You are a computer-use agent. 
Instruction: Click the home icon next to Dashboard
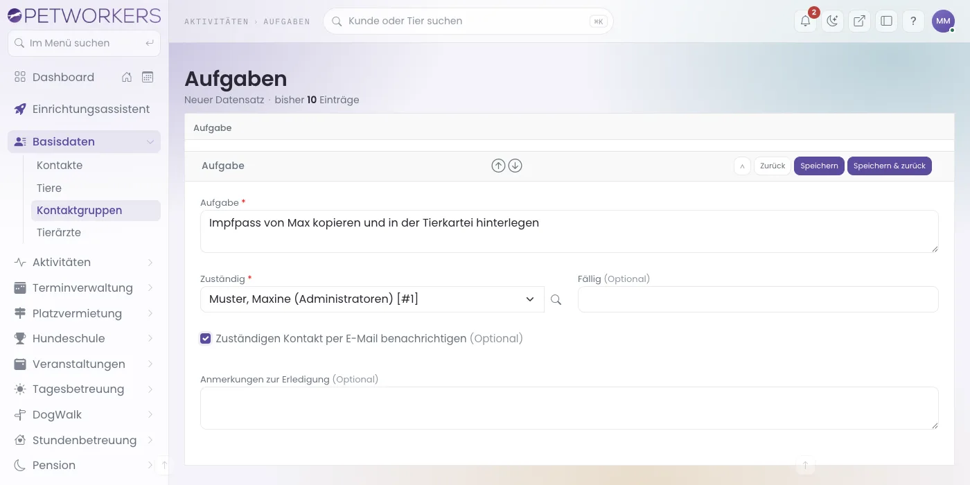[x=127, y=77]
